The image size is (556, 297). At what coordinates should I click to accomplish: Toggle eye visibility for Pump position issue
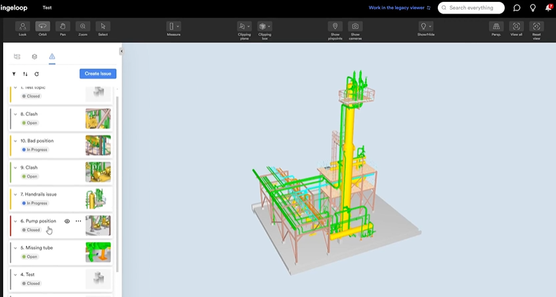pyautogui.click(x=67, y=221)
